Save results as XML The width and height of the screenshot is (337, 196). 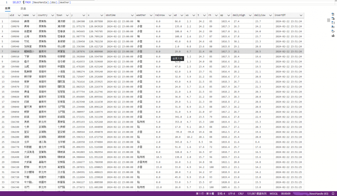(x=333, y=31)
